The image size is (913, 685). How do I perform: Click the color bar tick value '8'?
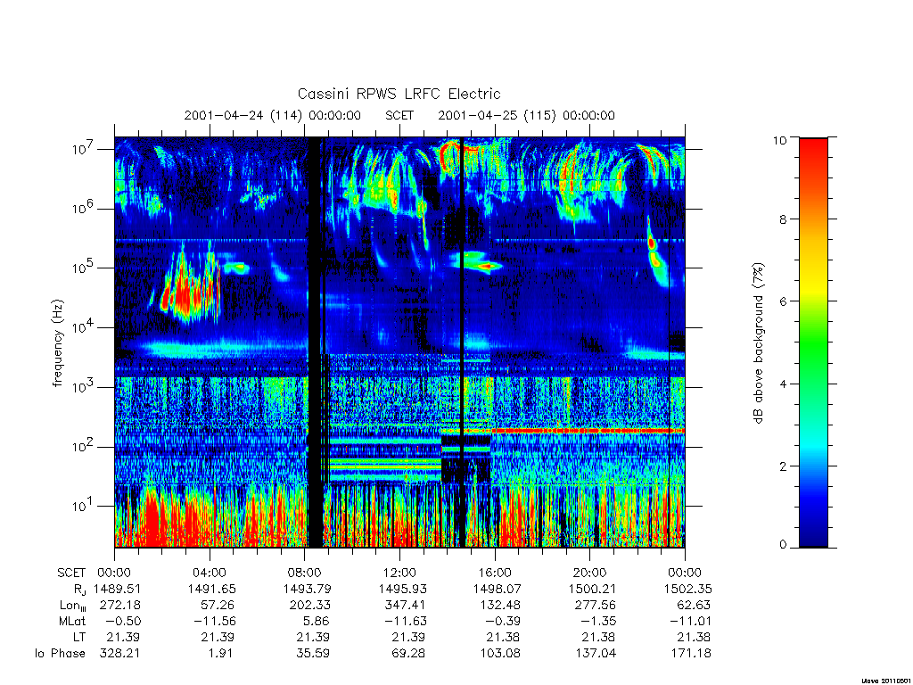783,219
